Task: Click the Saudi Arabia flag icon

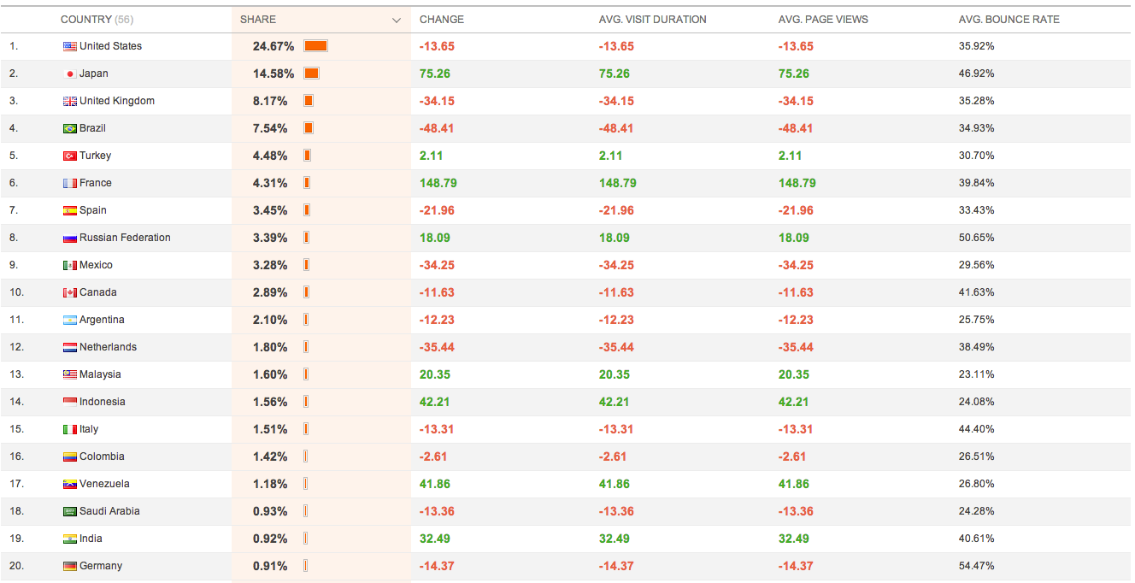Action: tap(70, 511)
